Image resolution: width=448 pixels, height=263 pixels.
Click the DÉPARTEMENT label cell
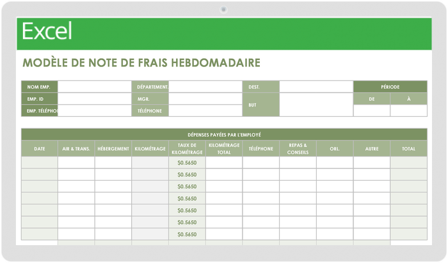coord(150,87)
